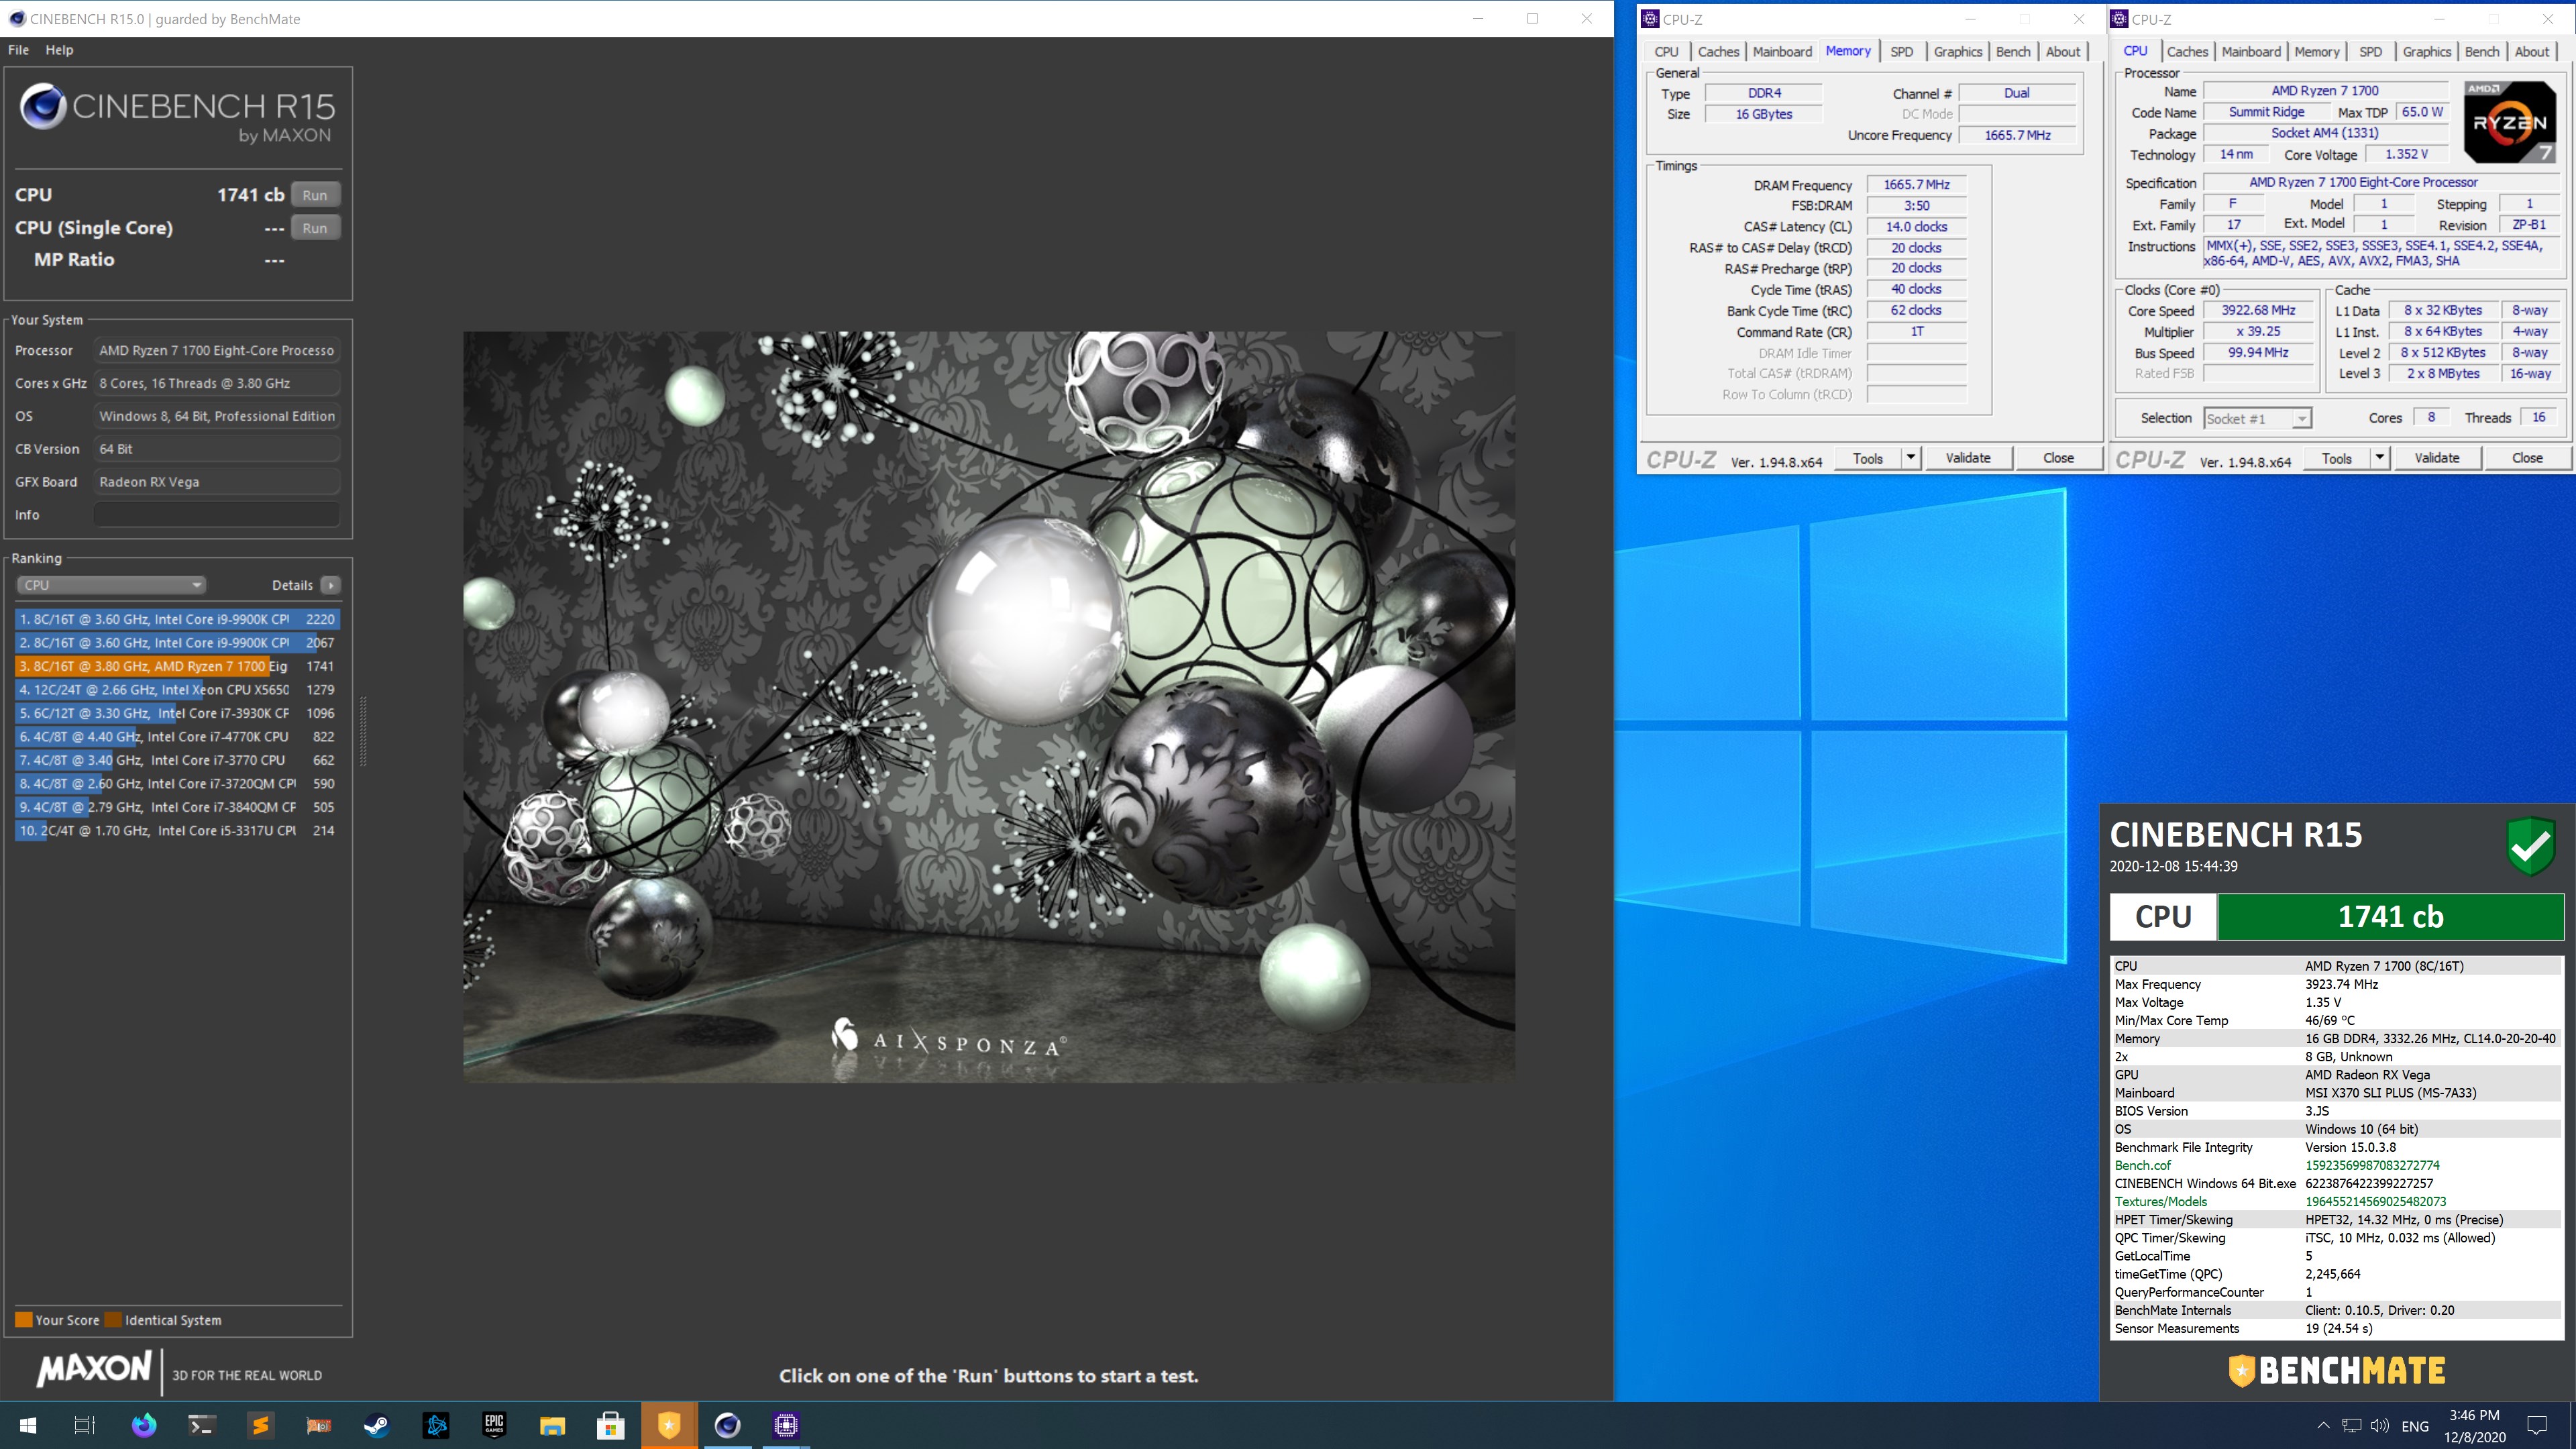Image resolution: width=2576 pixels, height=1449 pixels.
Task: Switch the ENG input language indicator
Action: coord(2415,1426)
